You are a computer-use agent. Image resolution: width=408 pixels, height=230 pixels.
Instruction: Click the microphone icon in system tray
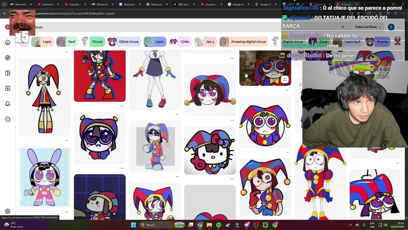tap(364, 225)
